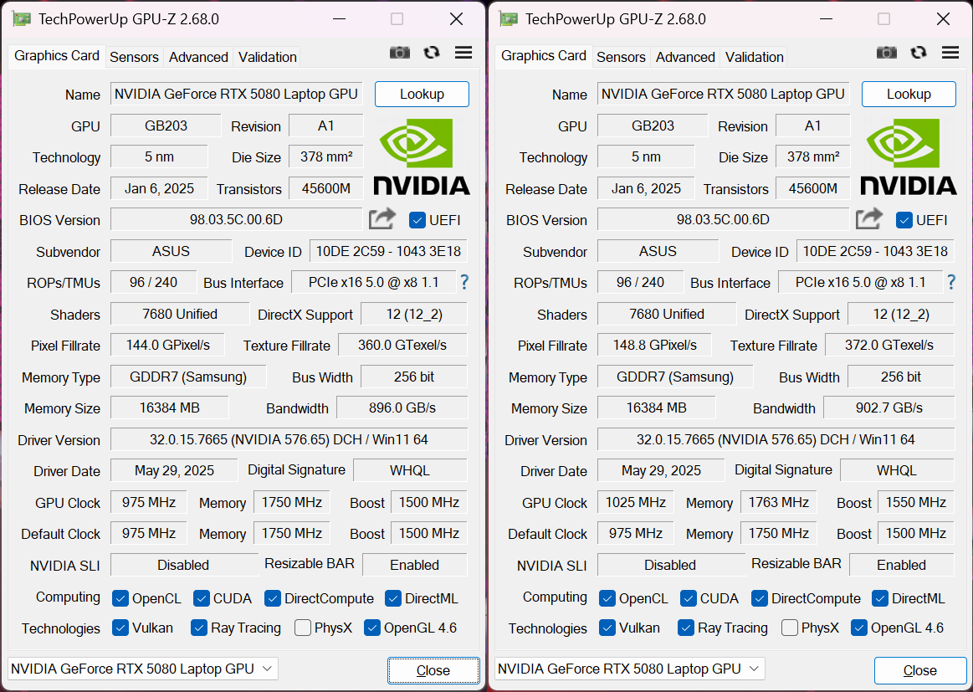
Task: Click the Resizable BAR Enabled value in right window
Action: point(902,565)
